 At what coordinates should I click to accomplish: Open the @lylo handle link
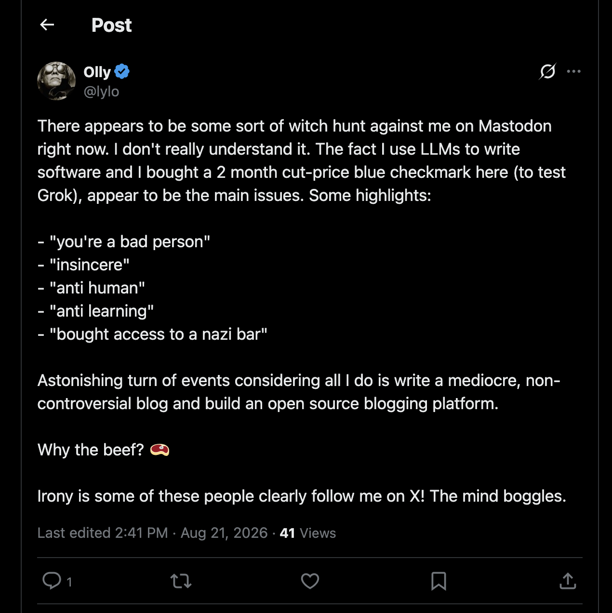click(101, 91)
